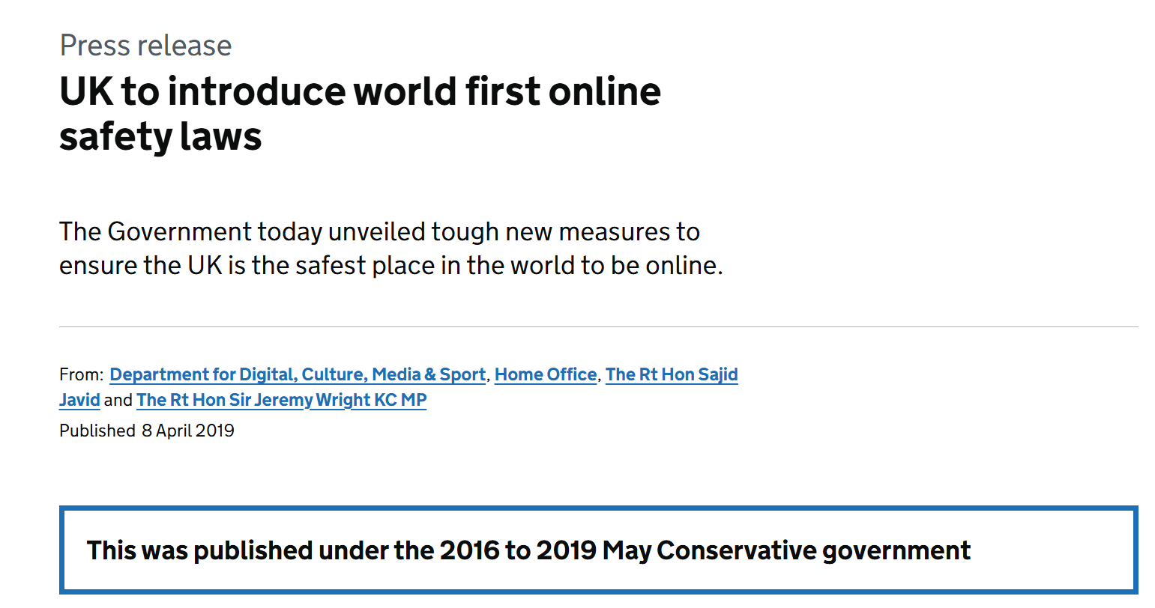Click 'The Rt Hon Sajid' link text
1155x608 pixels.
coord(672,374)
